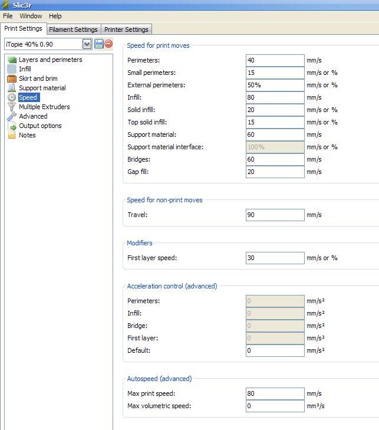Click the External perimeters field showing 50%

point(275,85)
